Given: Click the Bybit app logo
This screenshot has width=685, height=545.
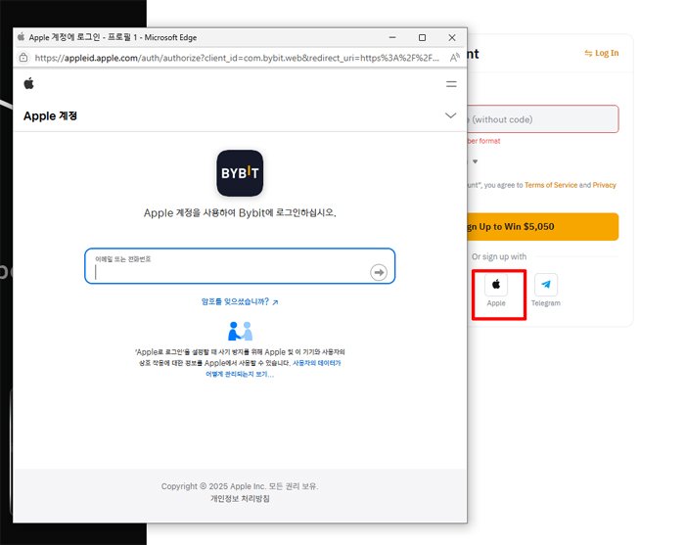Looking at the screenshot, I should tap(240, 173).
